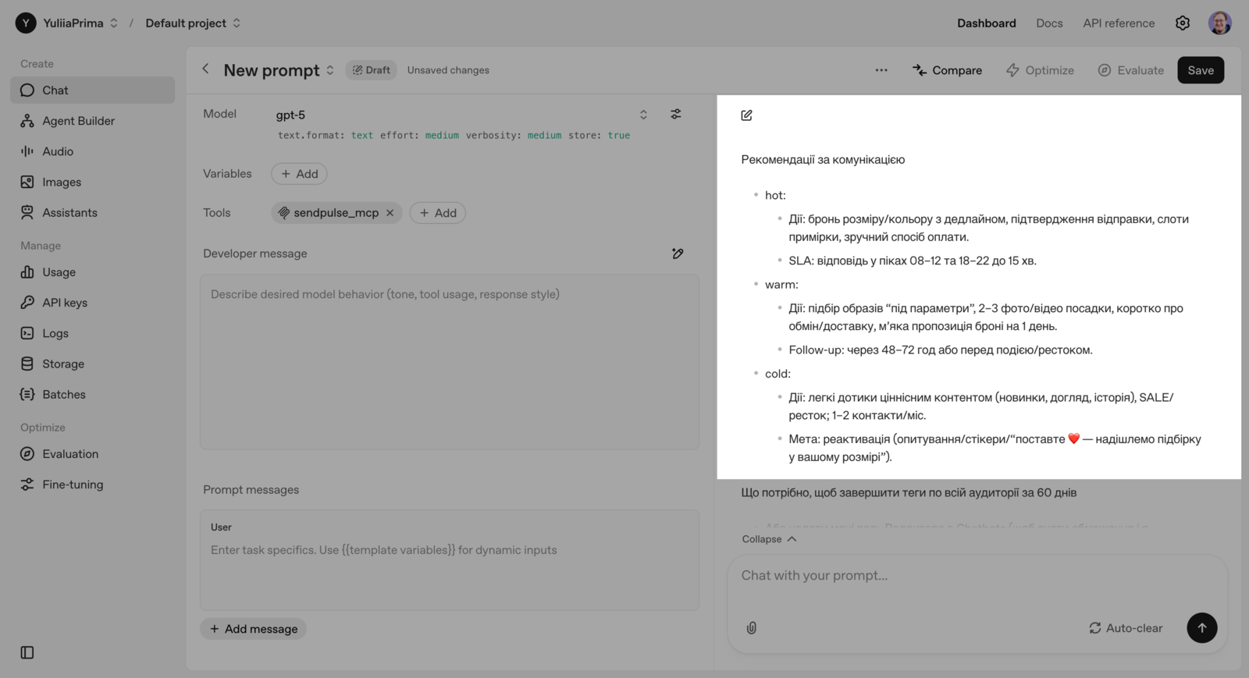The width and height of the screenshot is (1249, 678).
Task: Collapse the chat input panel
Action: [x=769, y=539]
